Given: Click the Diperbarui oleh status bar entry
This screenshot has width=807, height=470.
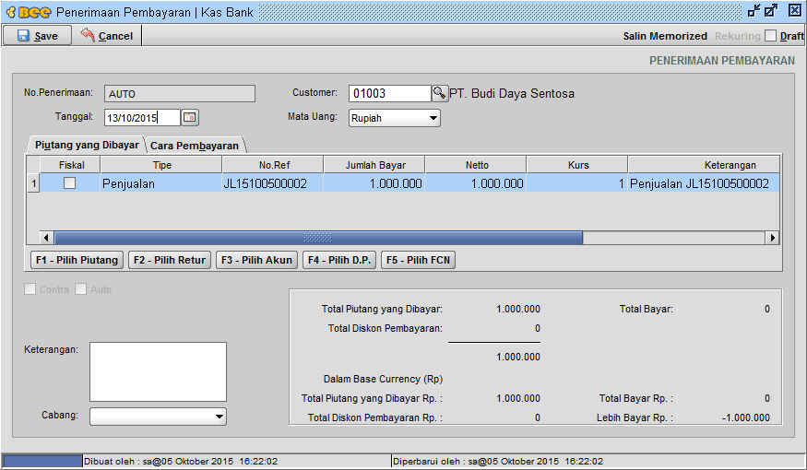Looking at the screenshot, I should tap(498, 462).
